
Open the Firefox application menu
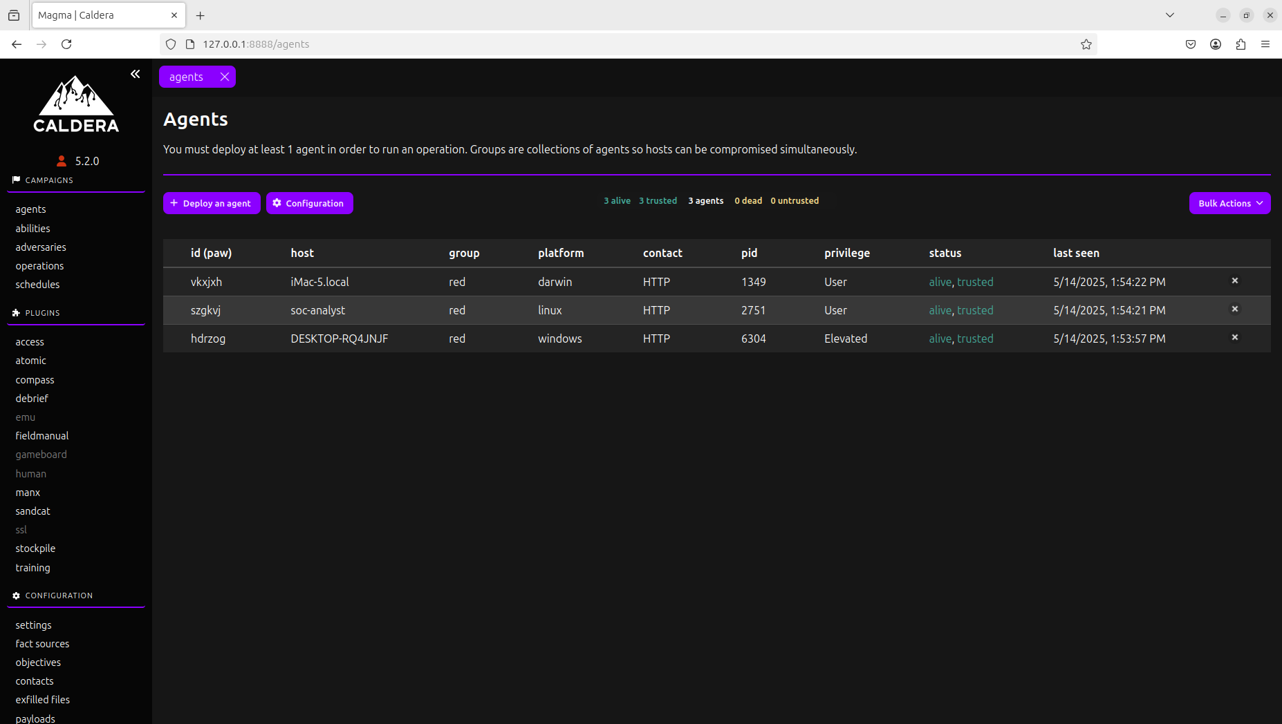(1265, 44)
